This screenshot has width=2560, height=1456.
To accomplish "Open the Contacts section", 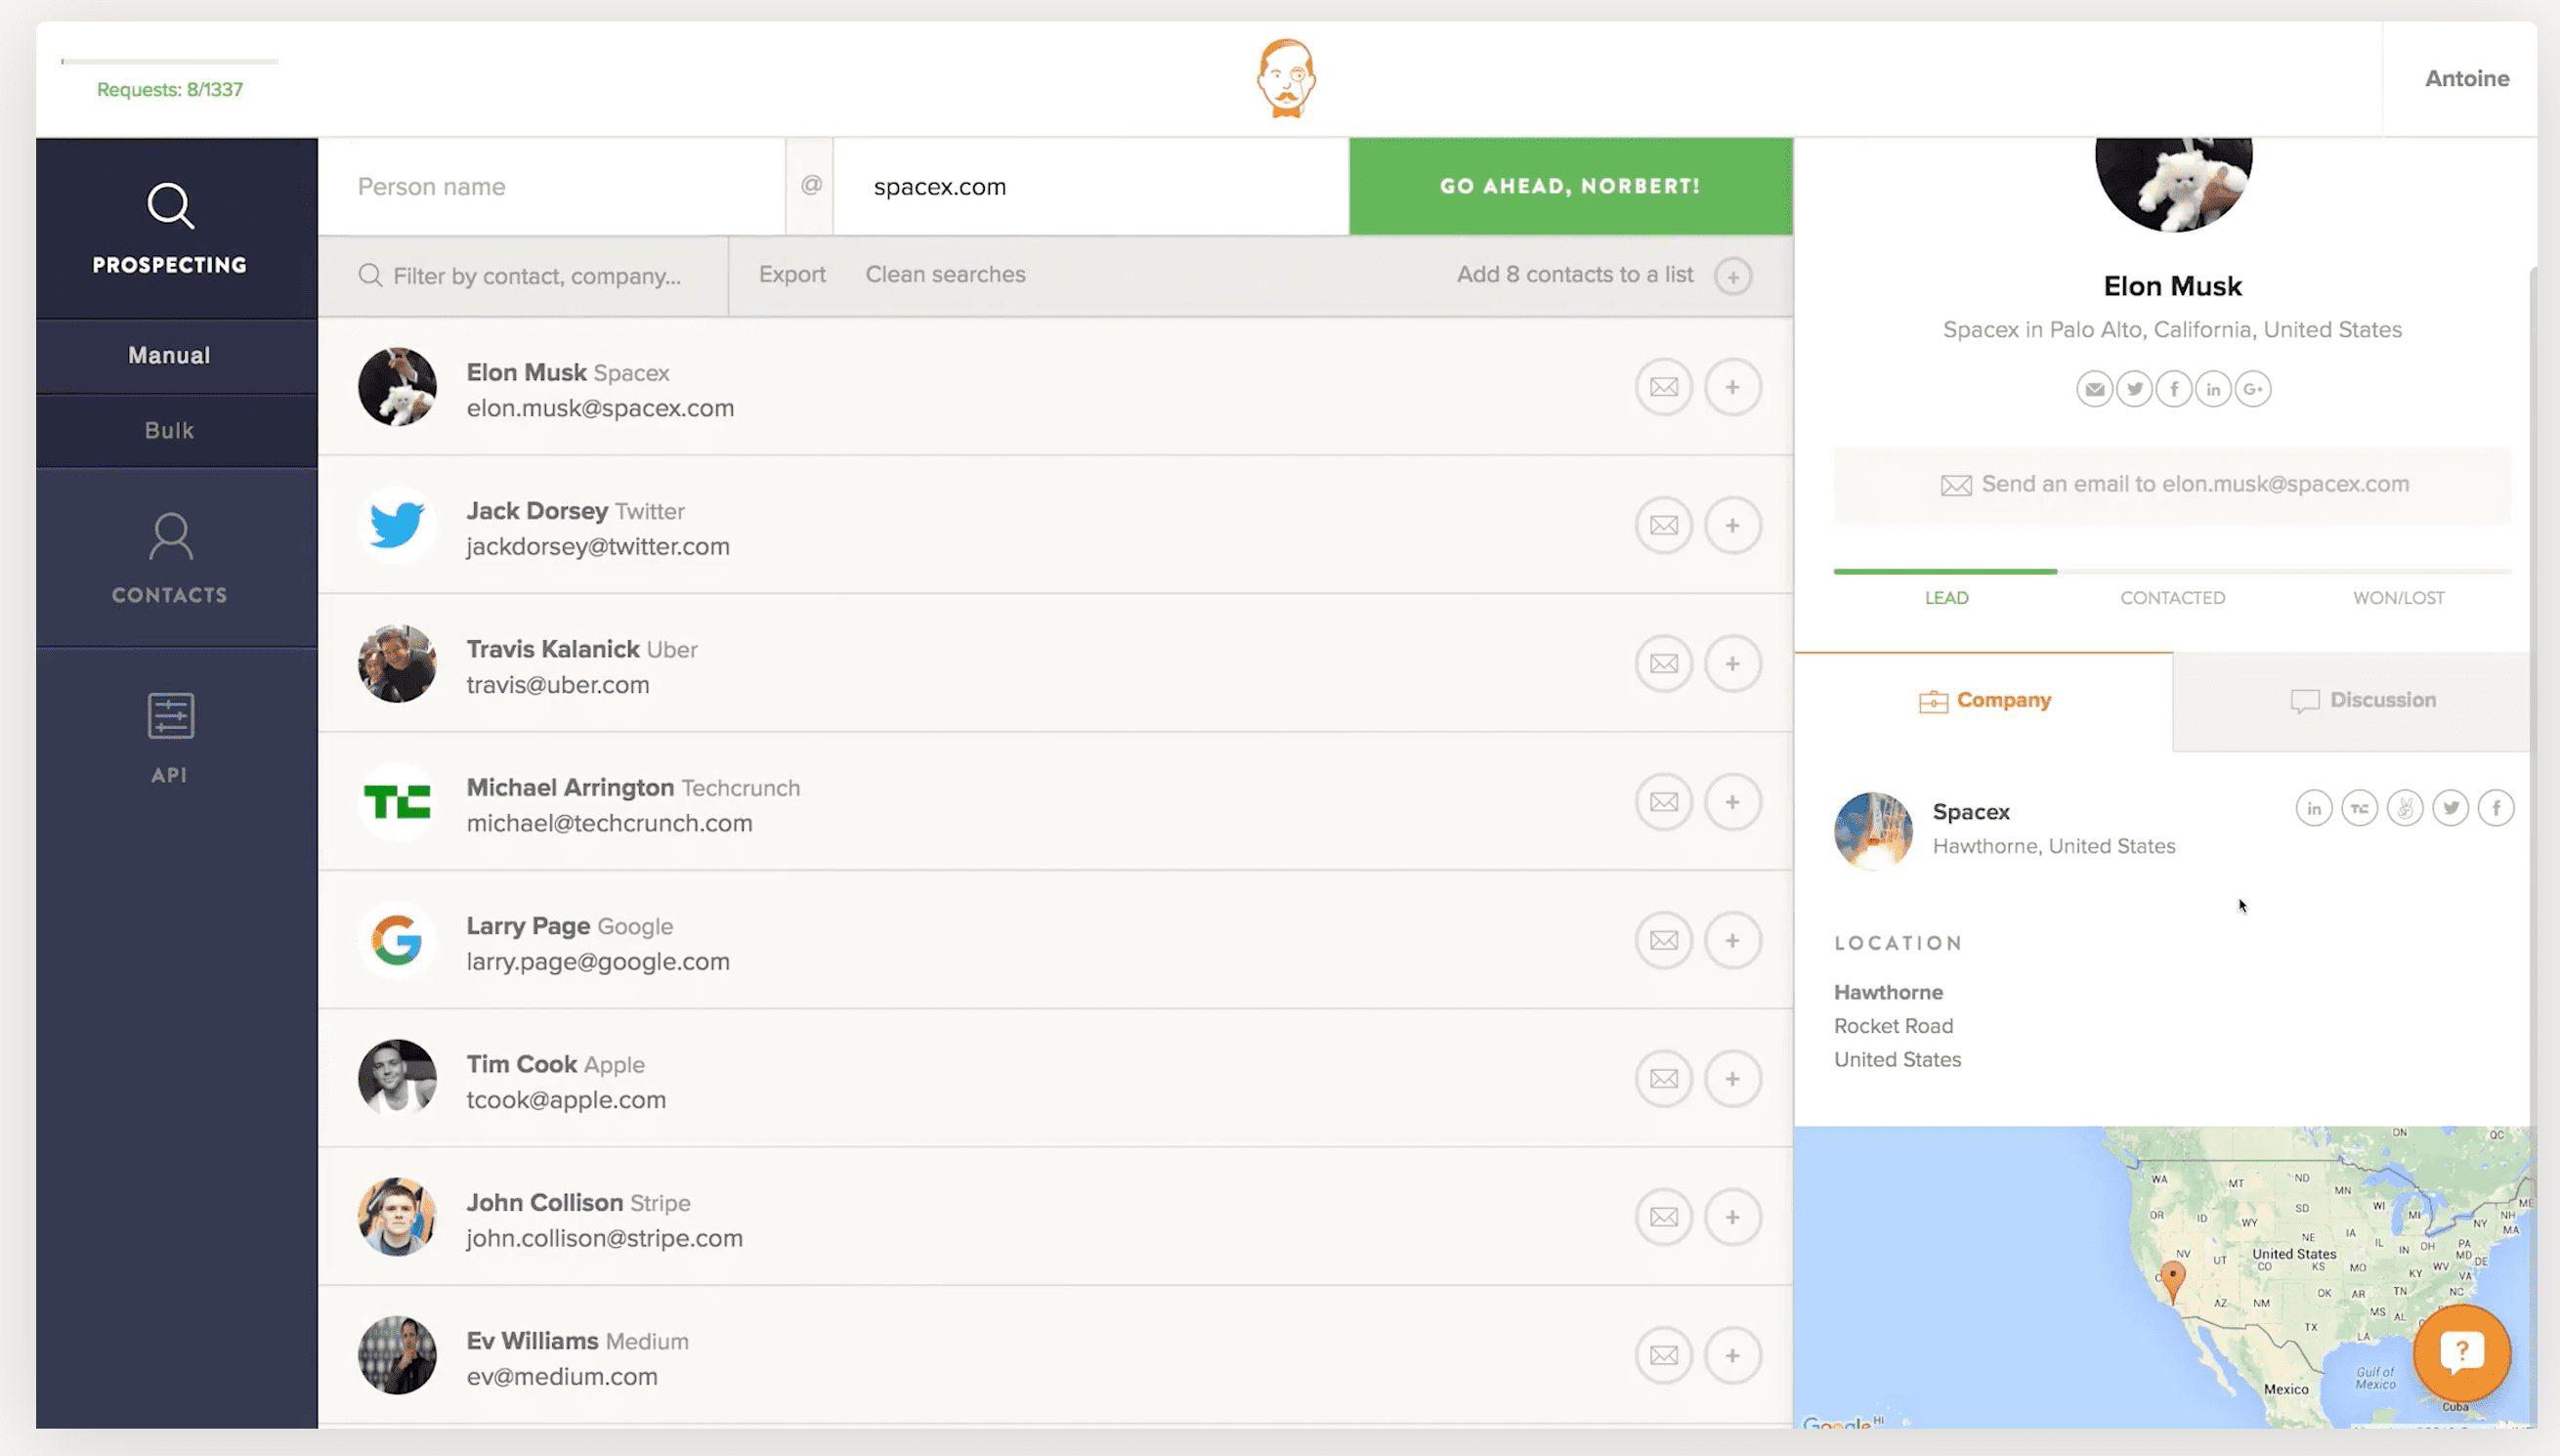I will tap(170, 558).
